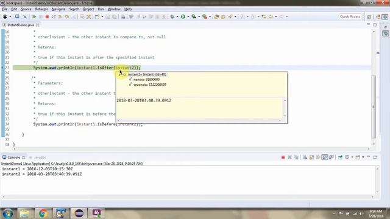Click the Open Perspective icon
The image size is (390, 219).
click(369, 16)
